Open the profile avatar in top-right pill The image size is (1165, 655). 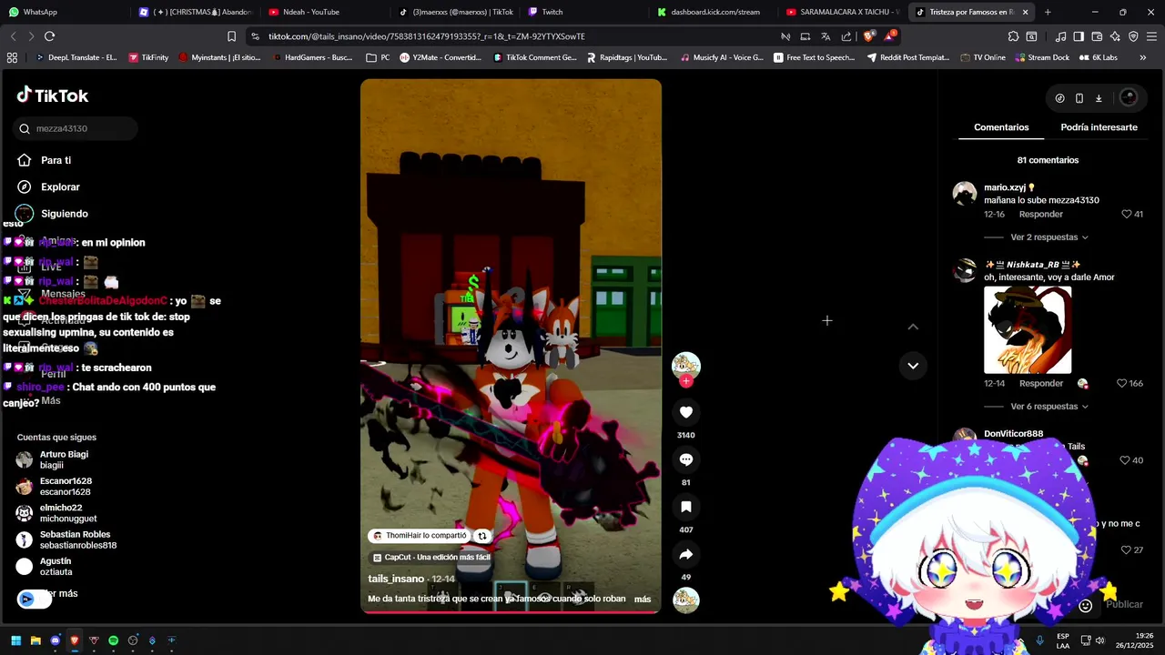pos(1129,97)
